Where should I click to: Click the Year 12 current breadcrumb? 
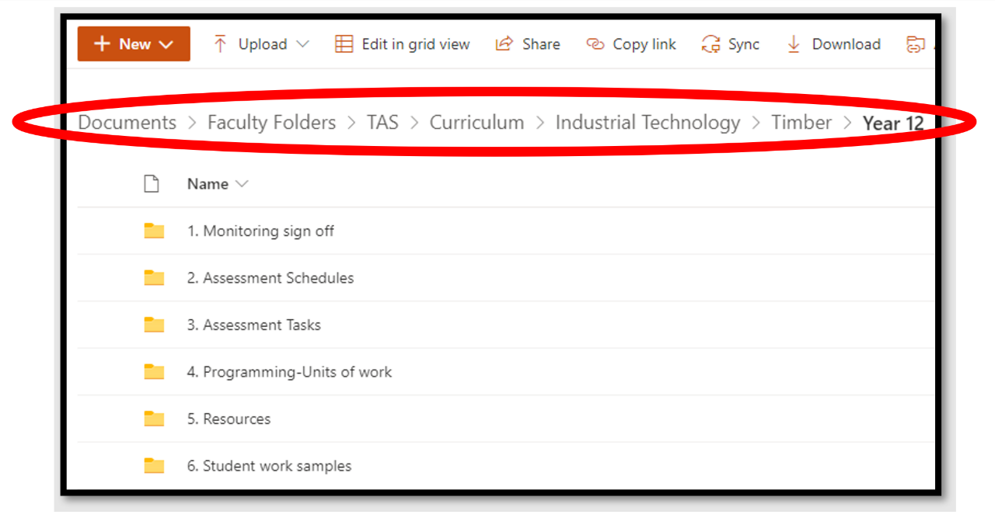(x=893, y=123)
